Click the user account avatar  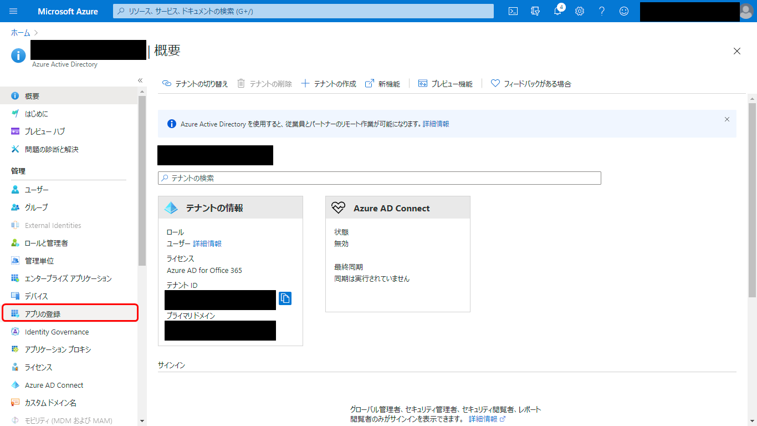click(747, 11)
